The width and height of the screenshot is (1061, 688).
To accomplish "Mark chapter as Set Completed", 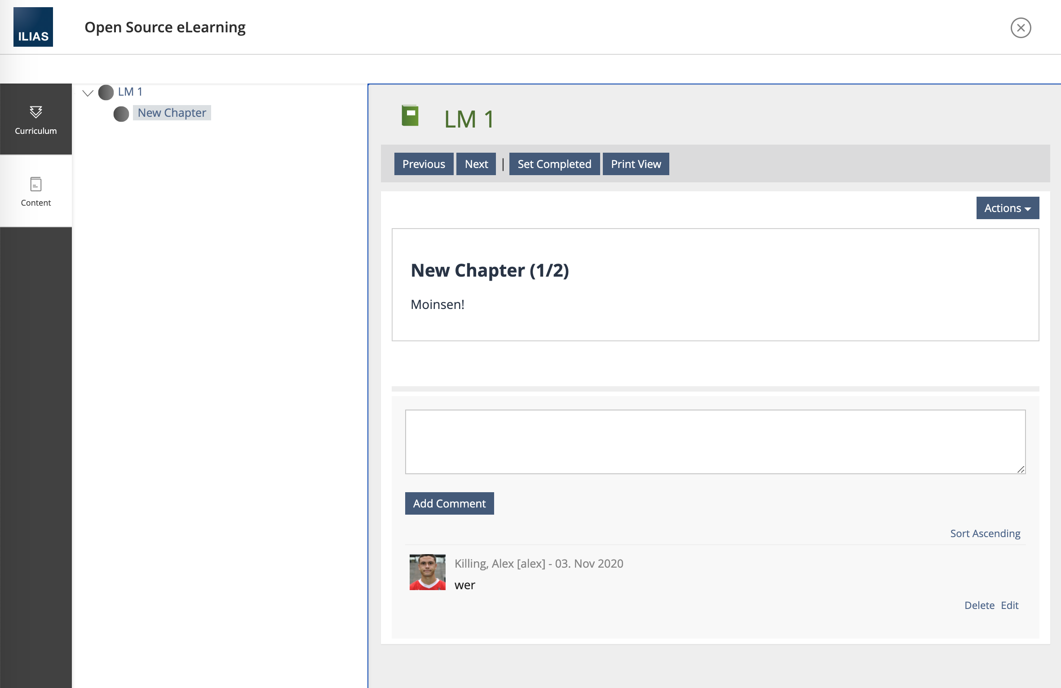I will click(554, 164).
